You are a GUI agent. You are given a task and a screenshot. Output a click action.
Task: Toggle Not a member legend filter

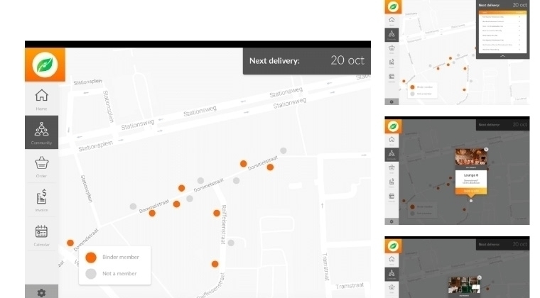[x=92, y=273]
